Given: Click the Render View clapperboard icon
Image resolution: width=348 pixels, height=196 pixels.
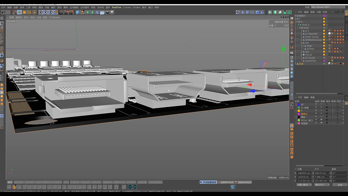Looking at the screenshot, I should point(61,12).
